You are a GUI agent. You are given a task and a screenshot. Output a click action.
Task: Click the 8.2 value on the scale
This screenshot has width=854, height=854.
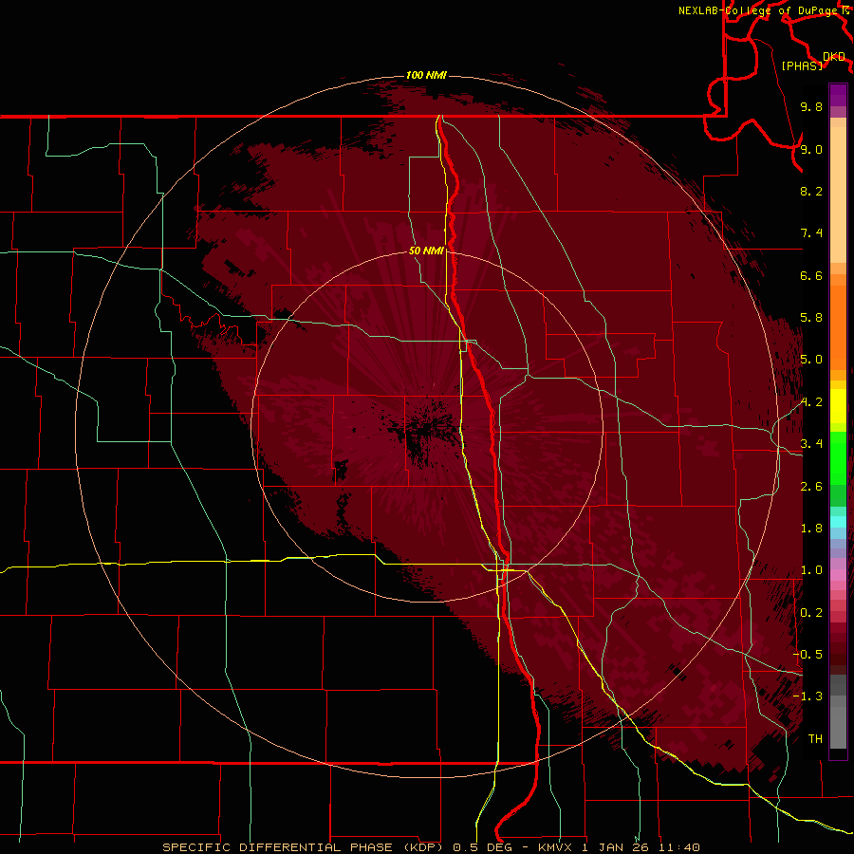pyautogui.click(x=811, y=191)
